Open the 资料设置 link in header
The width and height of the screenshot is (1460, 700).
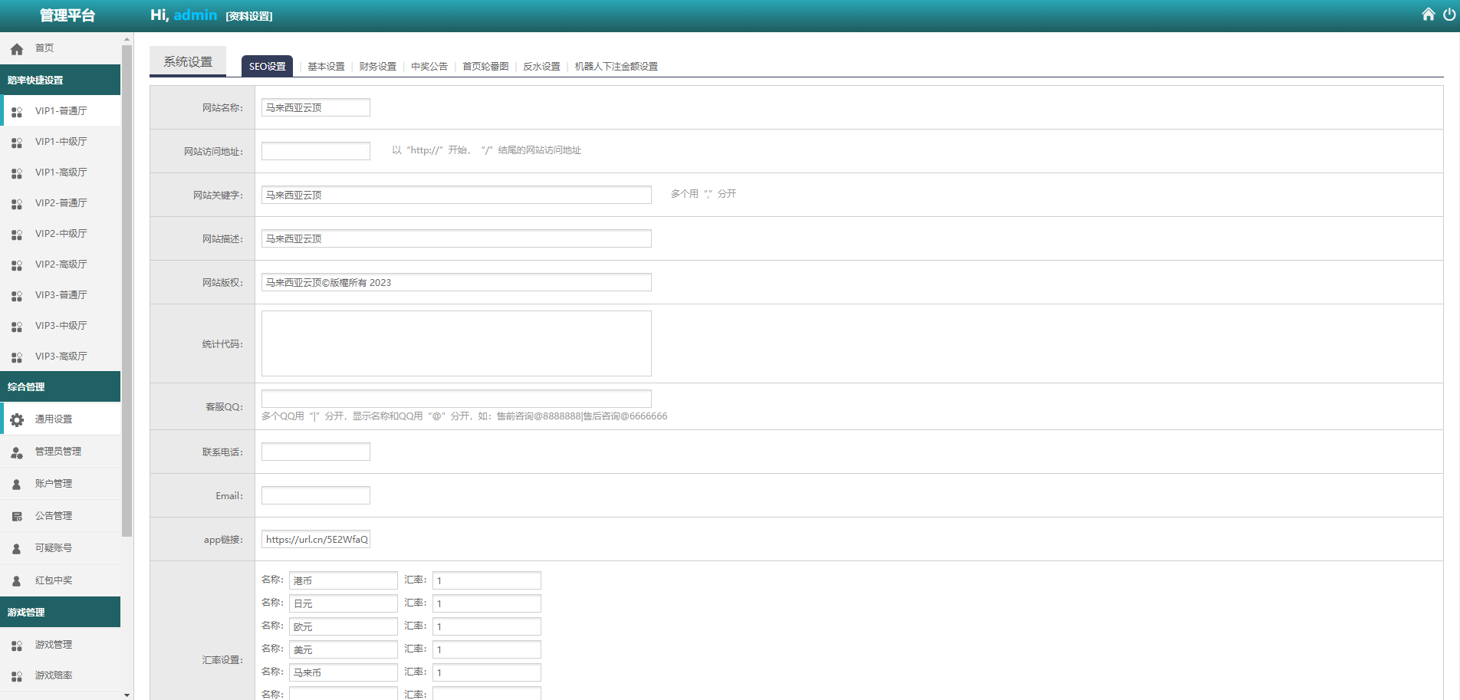pyautogui.click(x=249, y=16)
